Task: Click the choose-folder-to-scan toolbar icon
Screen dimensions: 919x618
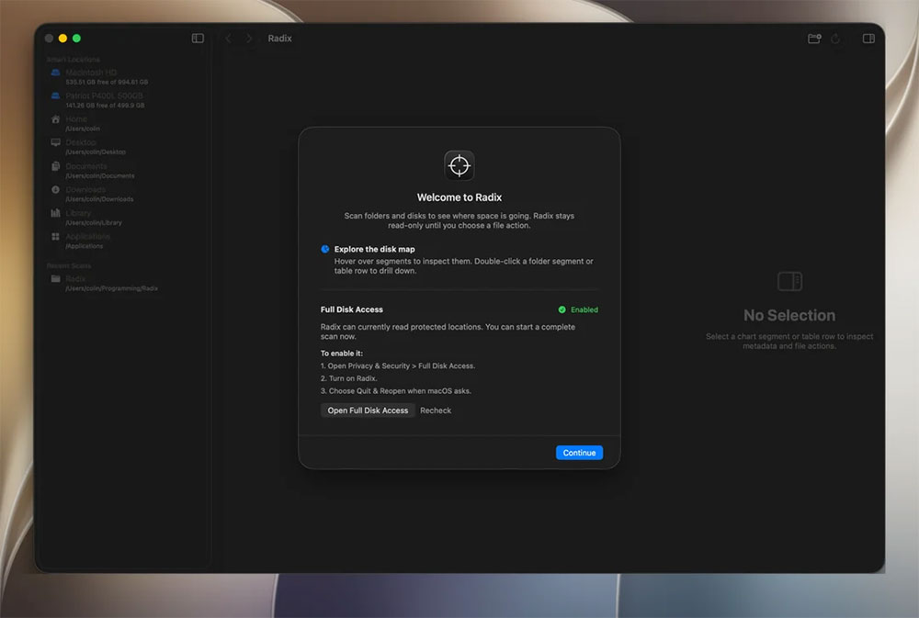Action: (814, 38)
